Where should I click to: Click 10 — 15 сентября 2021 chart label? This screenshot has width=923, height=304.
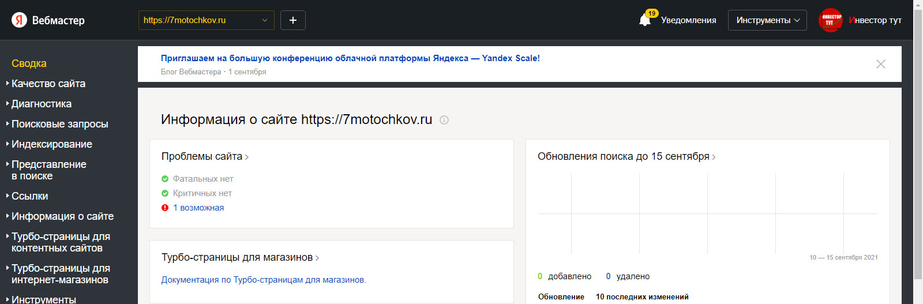tap(843, 257)
